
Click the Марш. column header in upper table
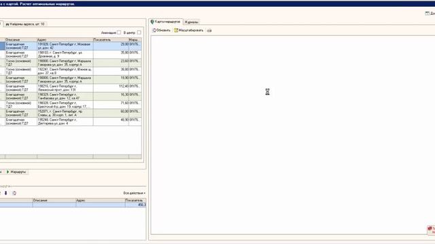tap(135, 40)
